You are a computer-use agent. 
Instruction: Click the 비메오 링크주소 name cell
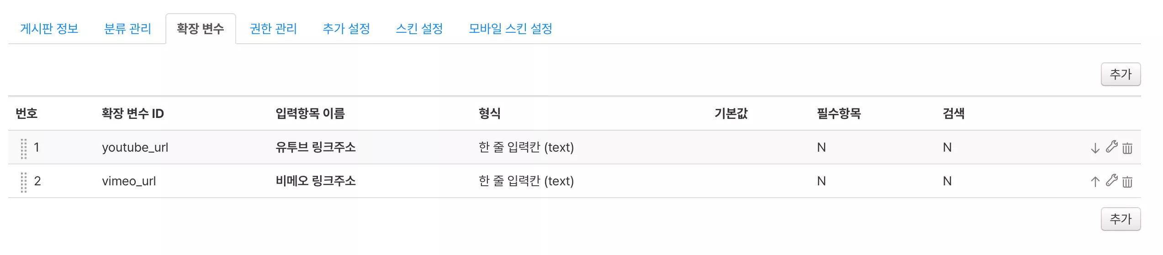[316, 181]
